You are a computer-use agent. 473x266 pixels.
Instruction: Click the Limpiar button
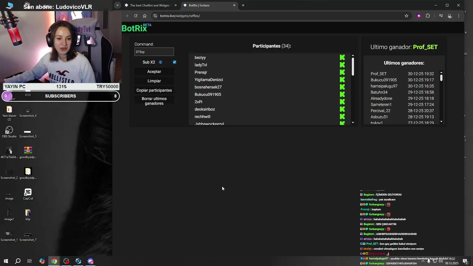(154, 81)
